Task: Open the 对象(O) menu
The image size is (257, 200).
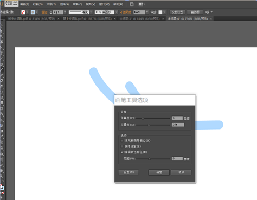Action: [37, 4]
